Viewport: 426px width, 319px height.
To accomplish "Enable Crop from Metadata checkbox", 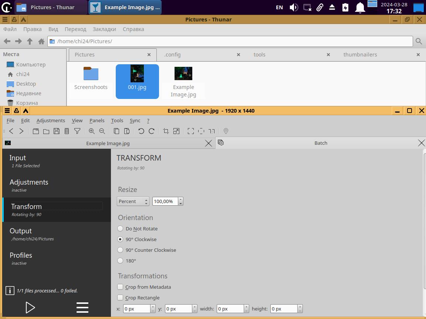I will coord(120,287).
